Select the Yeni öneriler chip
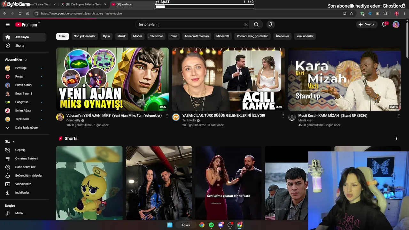Screen dimensions: 409x230 click(305, 36)
